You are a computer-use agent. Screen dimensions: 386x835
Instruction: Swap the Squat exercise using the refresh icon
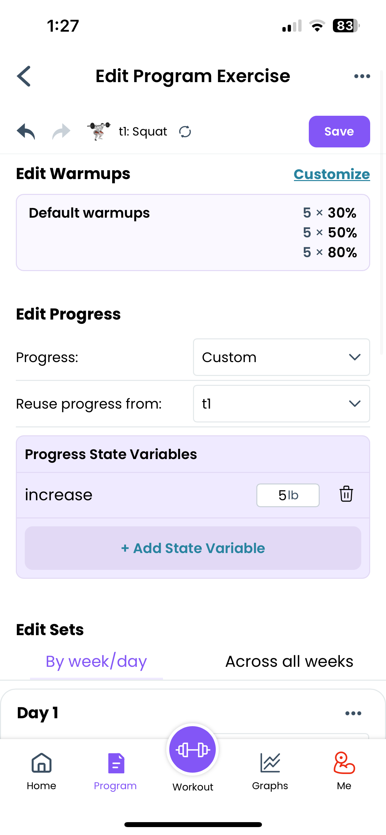coord(185,131)
